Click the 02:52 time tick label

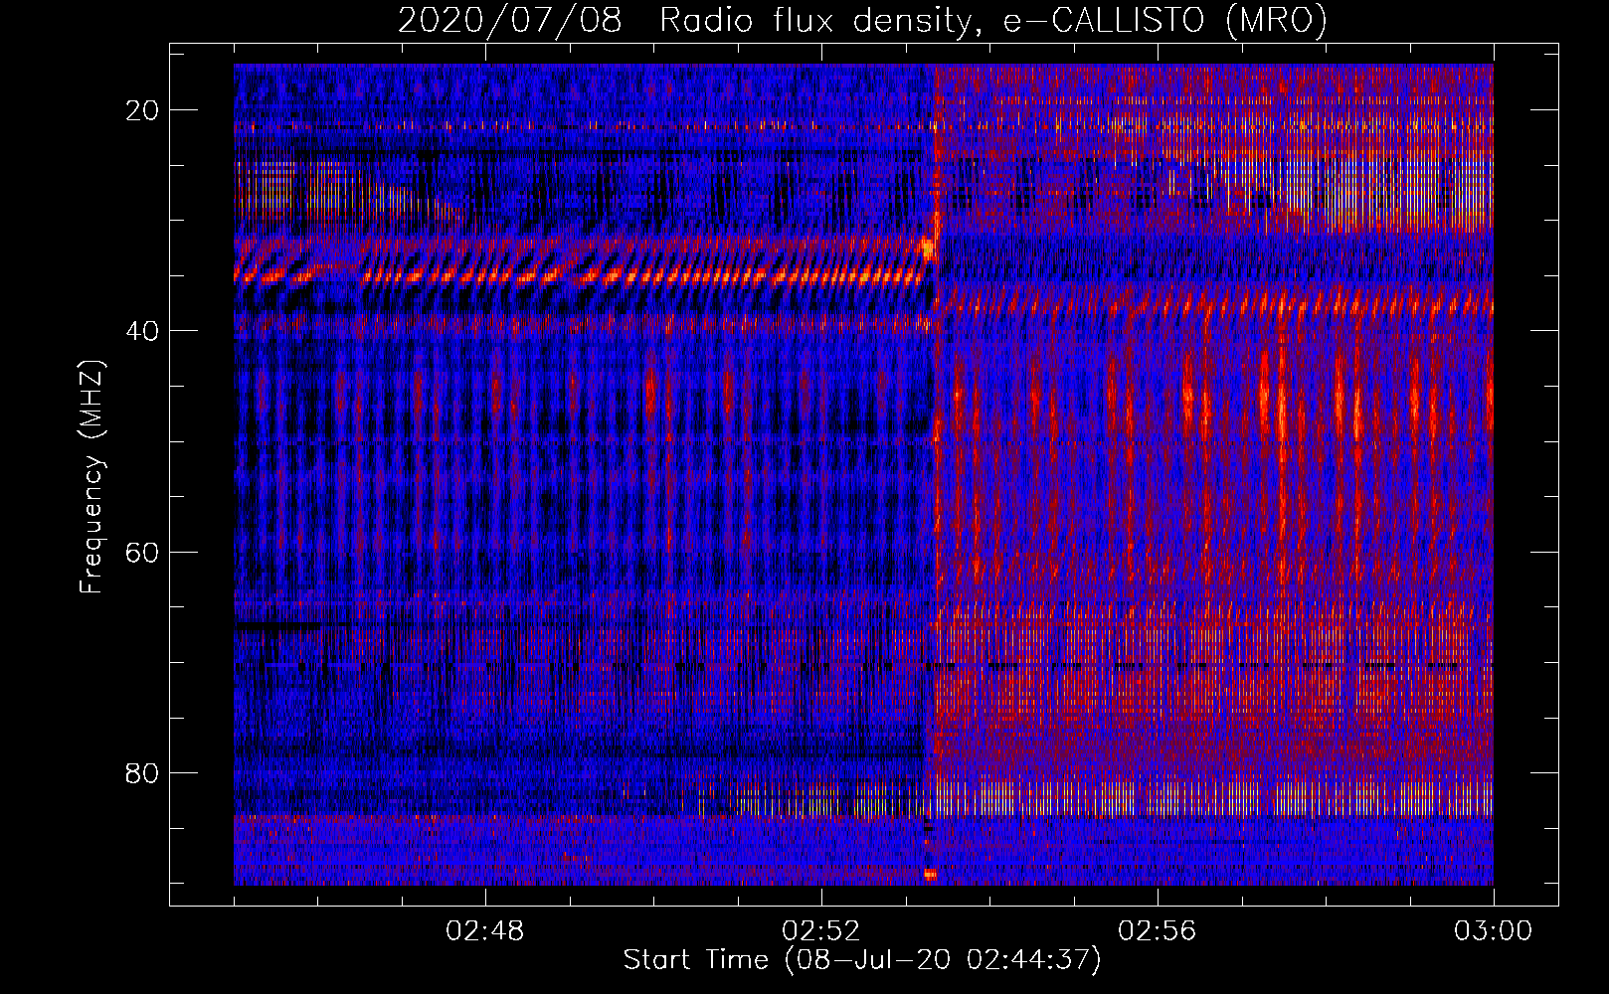821,931
